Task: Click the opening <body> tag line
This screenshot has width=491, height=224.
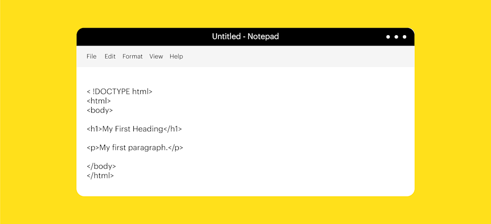Action: point(100,110)
